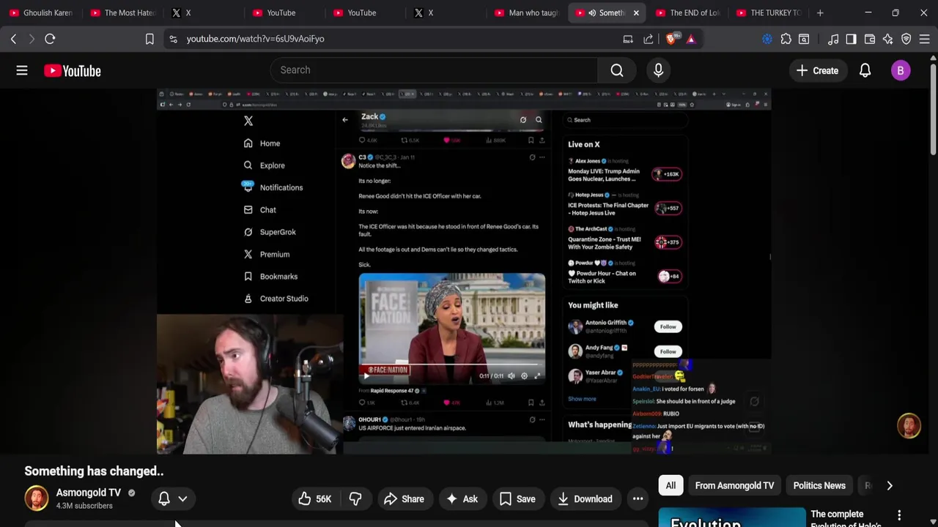Screen dimensions: 938x527
Task: Mute the playing tab via the speaker icon
Action: [591, 12]
